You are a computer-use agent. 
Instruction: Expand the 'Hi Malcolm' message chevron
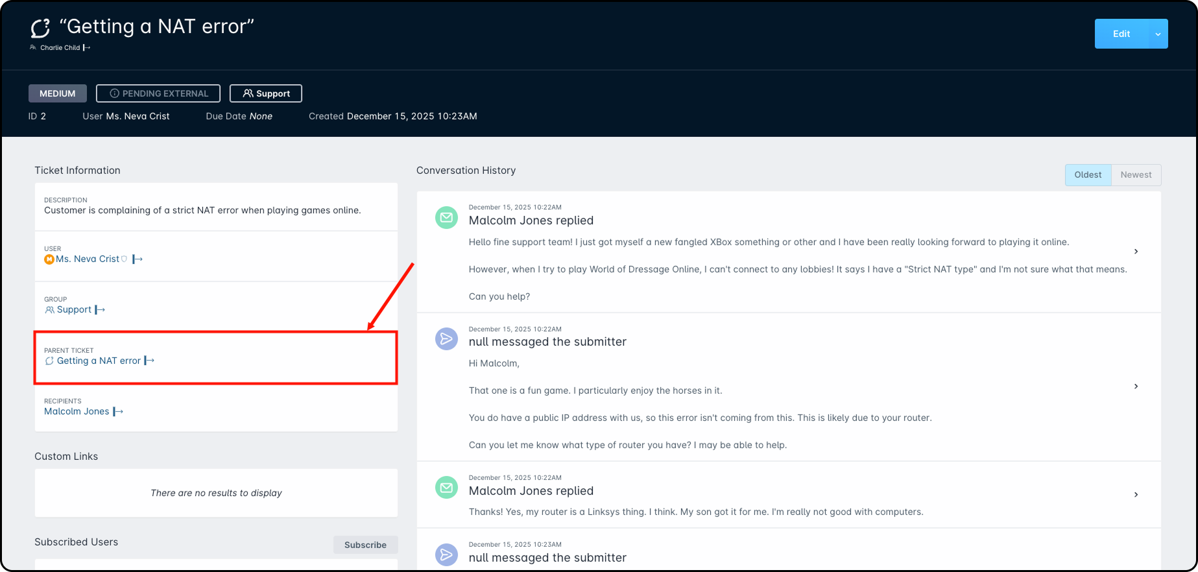[1136, 387]
